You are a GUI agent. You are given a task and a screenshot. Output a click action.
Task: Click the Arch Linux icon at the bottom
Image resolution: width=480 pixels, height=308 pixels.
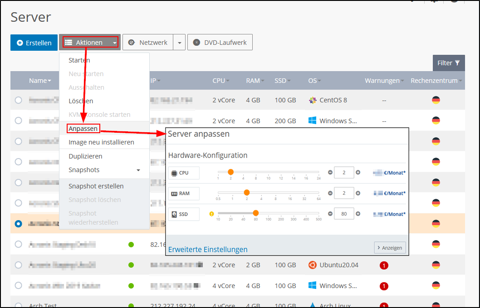[x=312, y=305]
